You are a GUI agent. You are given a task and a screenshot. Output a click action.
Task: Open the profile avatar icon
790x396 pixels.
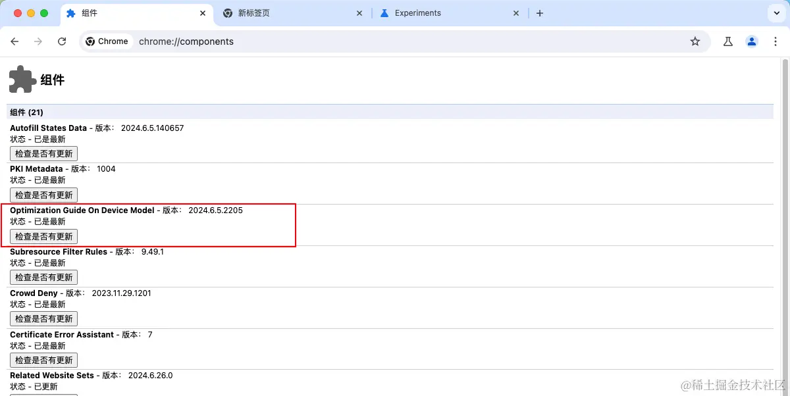coord(751,41)
